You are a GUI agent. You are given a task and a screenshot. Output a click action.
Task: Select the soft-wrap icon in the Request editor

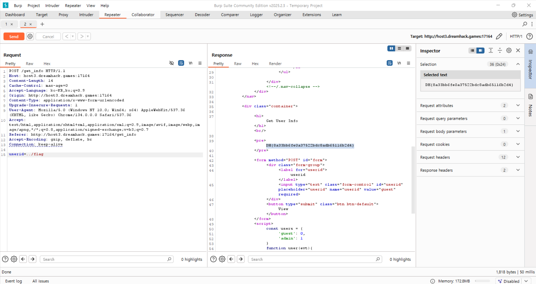[181, 63]
